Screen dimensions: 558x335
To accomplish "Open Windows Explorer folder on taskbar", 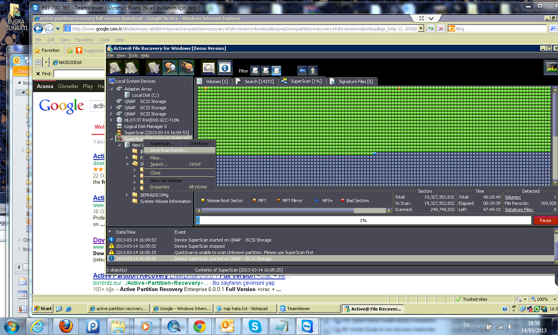I will (119, 326).
